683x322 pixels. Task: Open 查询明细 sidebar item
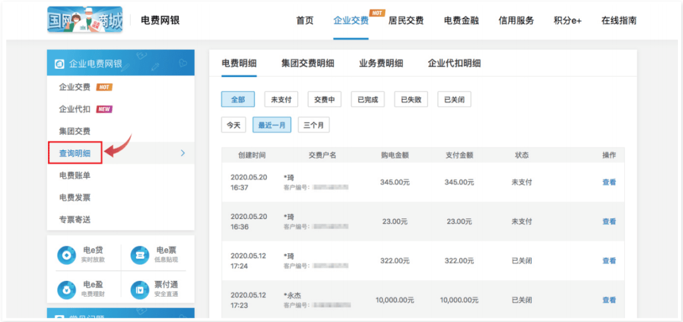pos(75,153)
